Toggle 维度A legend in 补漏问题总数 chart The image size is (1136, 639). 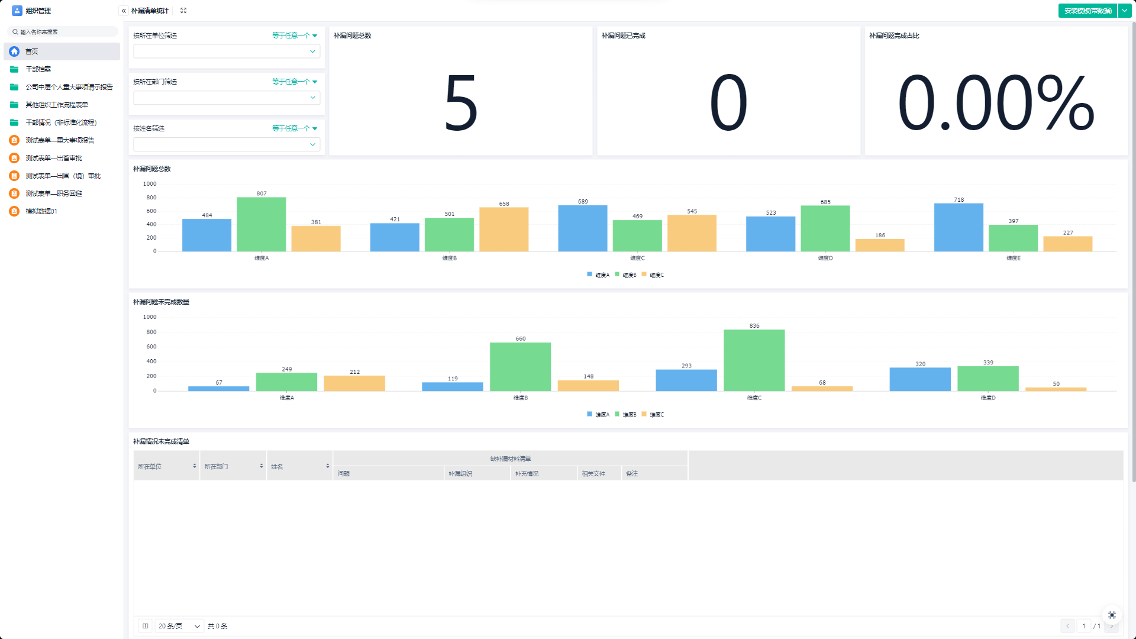click(598, 275)
